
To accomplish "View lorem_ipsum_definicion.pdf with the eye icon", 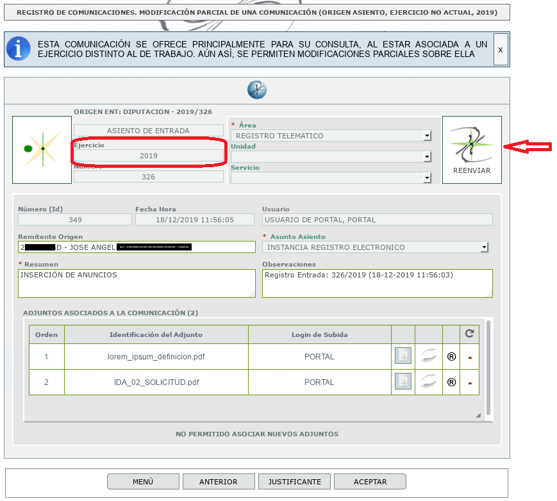I will tap(428, 356).
